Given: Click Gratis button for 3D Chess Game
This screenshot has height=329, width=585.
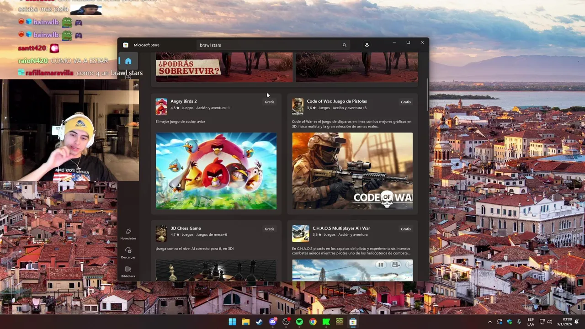Looking at the screenshot, I should [x=269, y=229].
